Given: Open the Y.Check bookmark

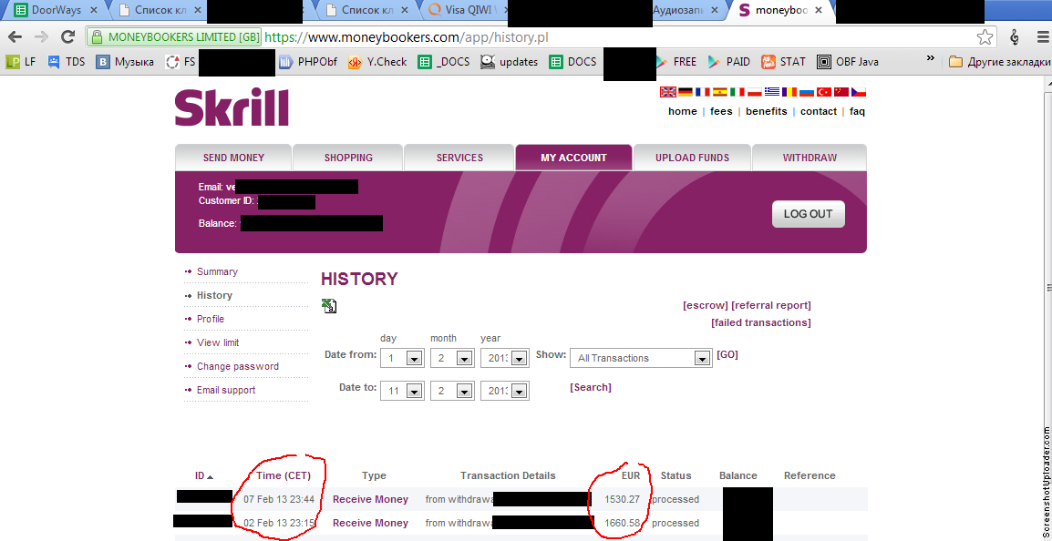Looking at the screenshot, I should click(377, 62).
